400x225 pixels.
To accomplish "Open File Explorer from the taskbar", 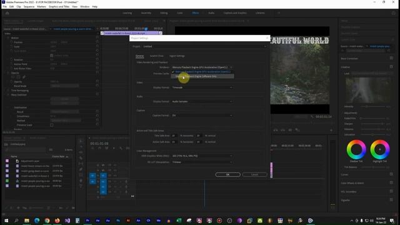I will tap(27, 221).
